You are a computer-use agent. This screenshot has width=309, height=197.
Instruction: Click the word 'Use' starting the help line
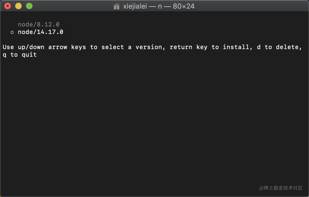tap(8, 47)
